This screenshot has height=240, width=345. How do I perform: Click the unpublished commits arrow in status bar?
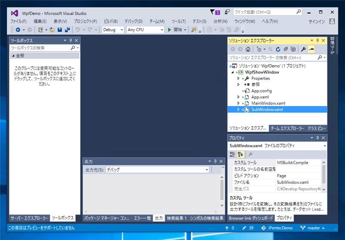(x=229, y=228)
